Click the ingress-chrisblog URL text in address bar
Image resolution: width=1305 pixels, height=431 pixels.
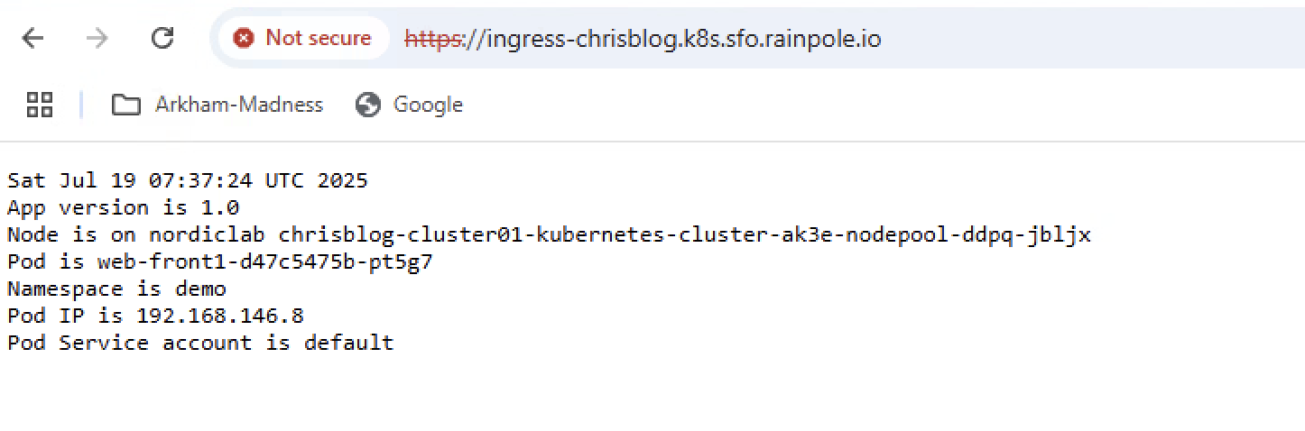(x=643, y=39)
